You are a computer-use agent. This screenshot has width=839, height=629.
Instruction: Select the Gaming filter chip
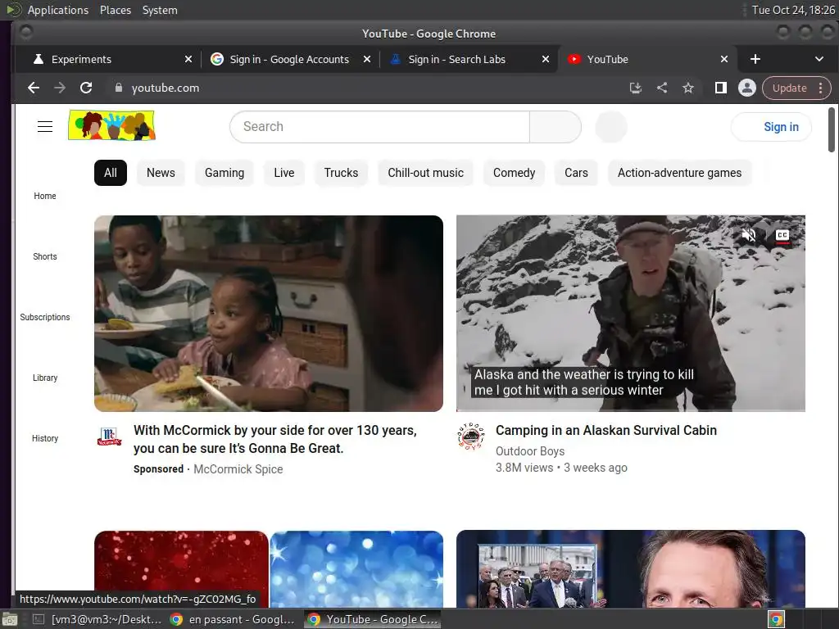(224, 173)
